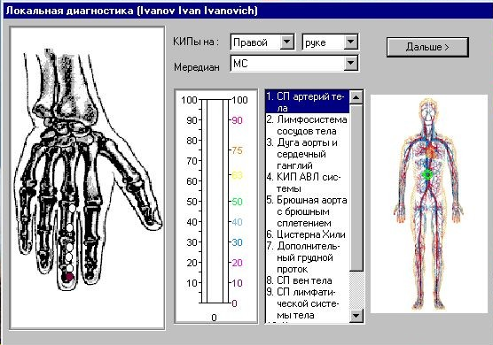The height and width of the screenshot is (345, 493).
Task: Select list item 2. Лимфосистема сосудов тела
Action: tap(308, 125)
